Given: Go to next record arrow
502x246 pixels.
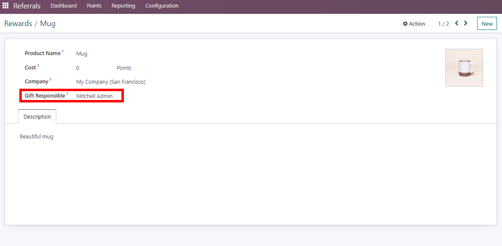Looking at the screenshot, I should click(466, 23).
